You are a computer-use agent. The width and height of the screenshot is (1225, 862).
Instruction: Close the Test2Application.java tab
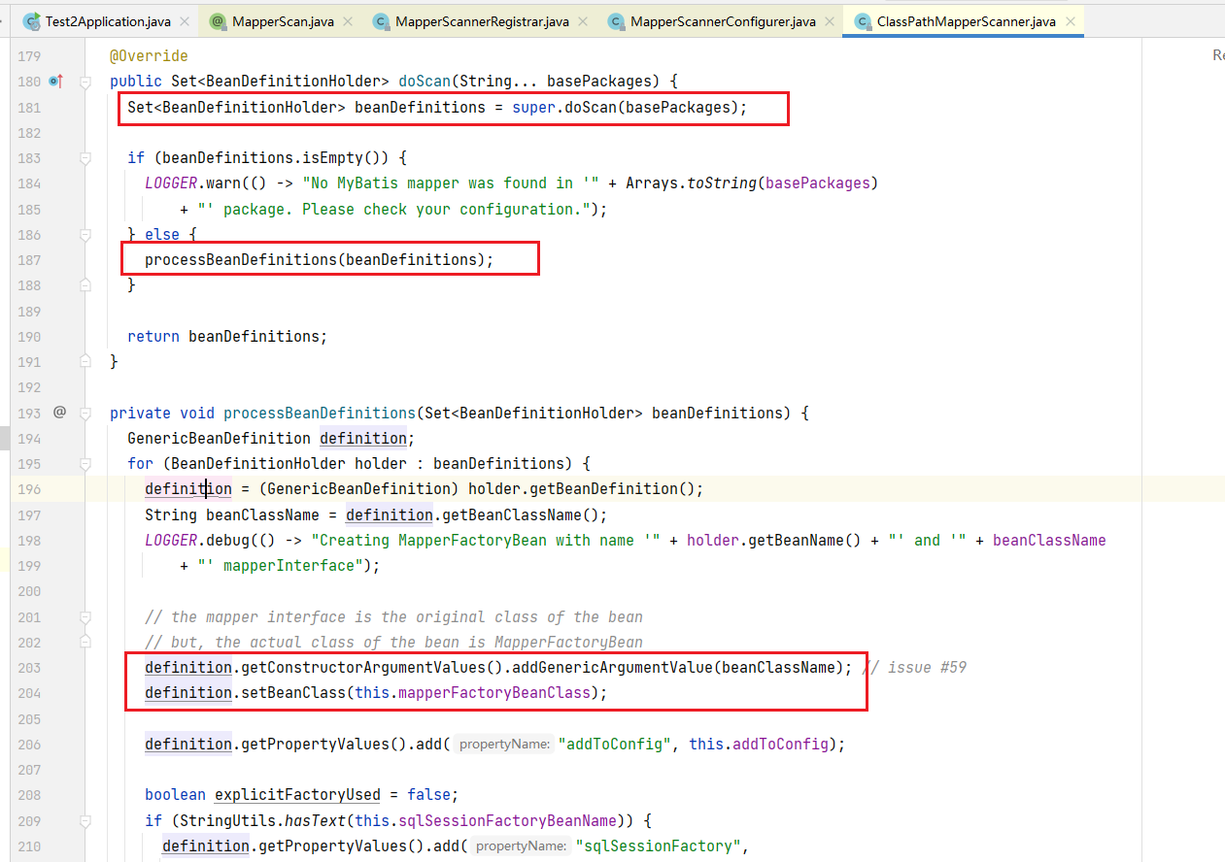click(x=185, y=21)
